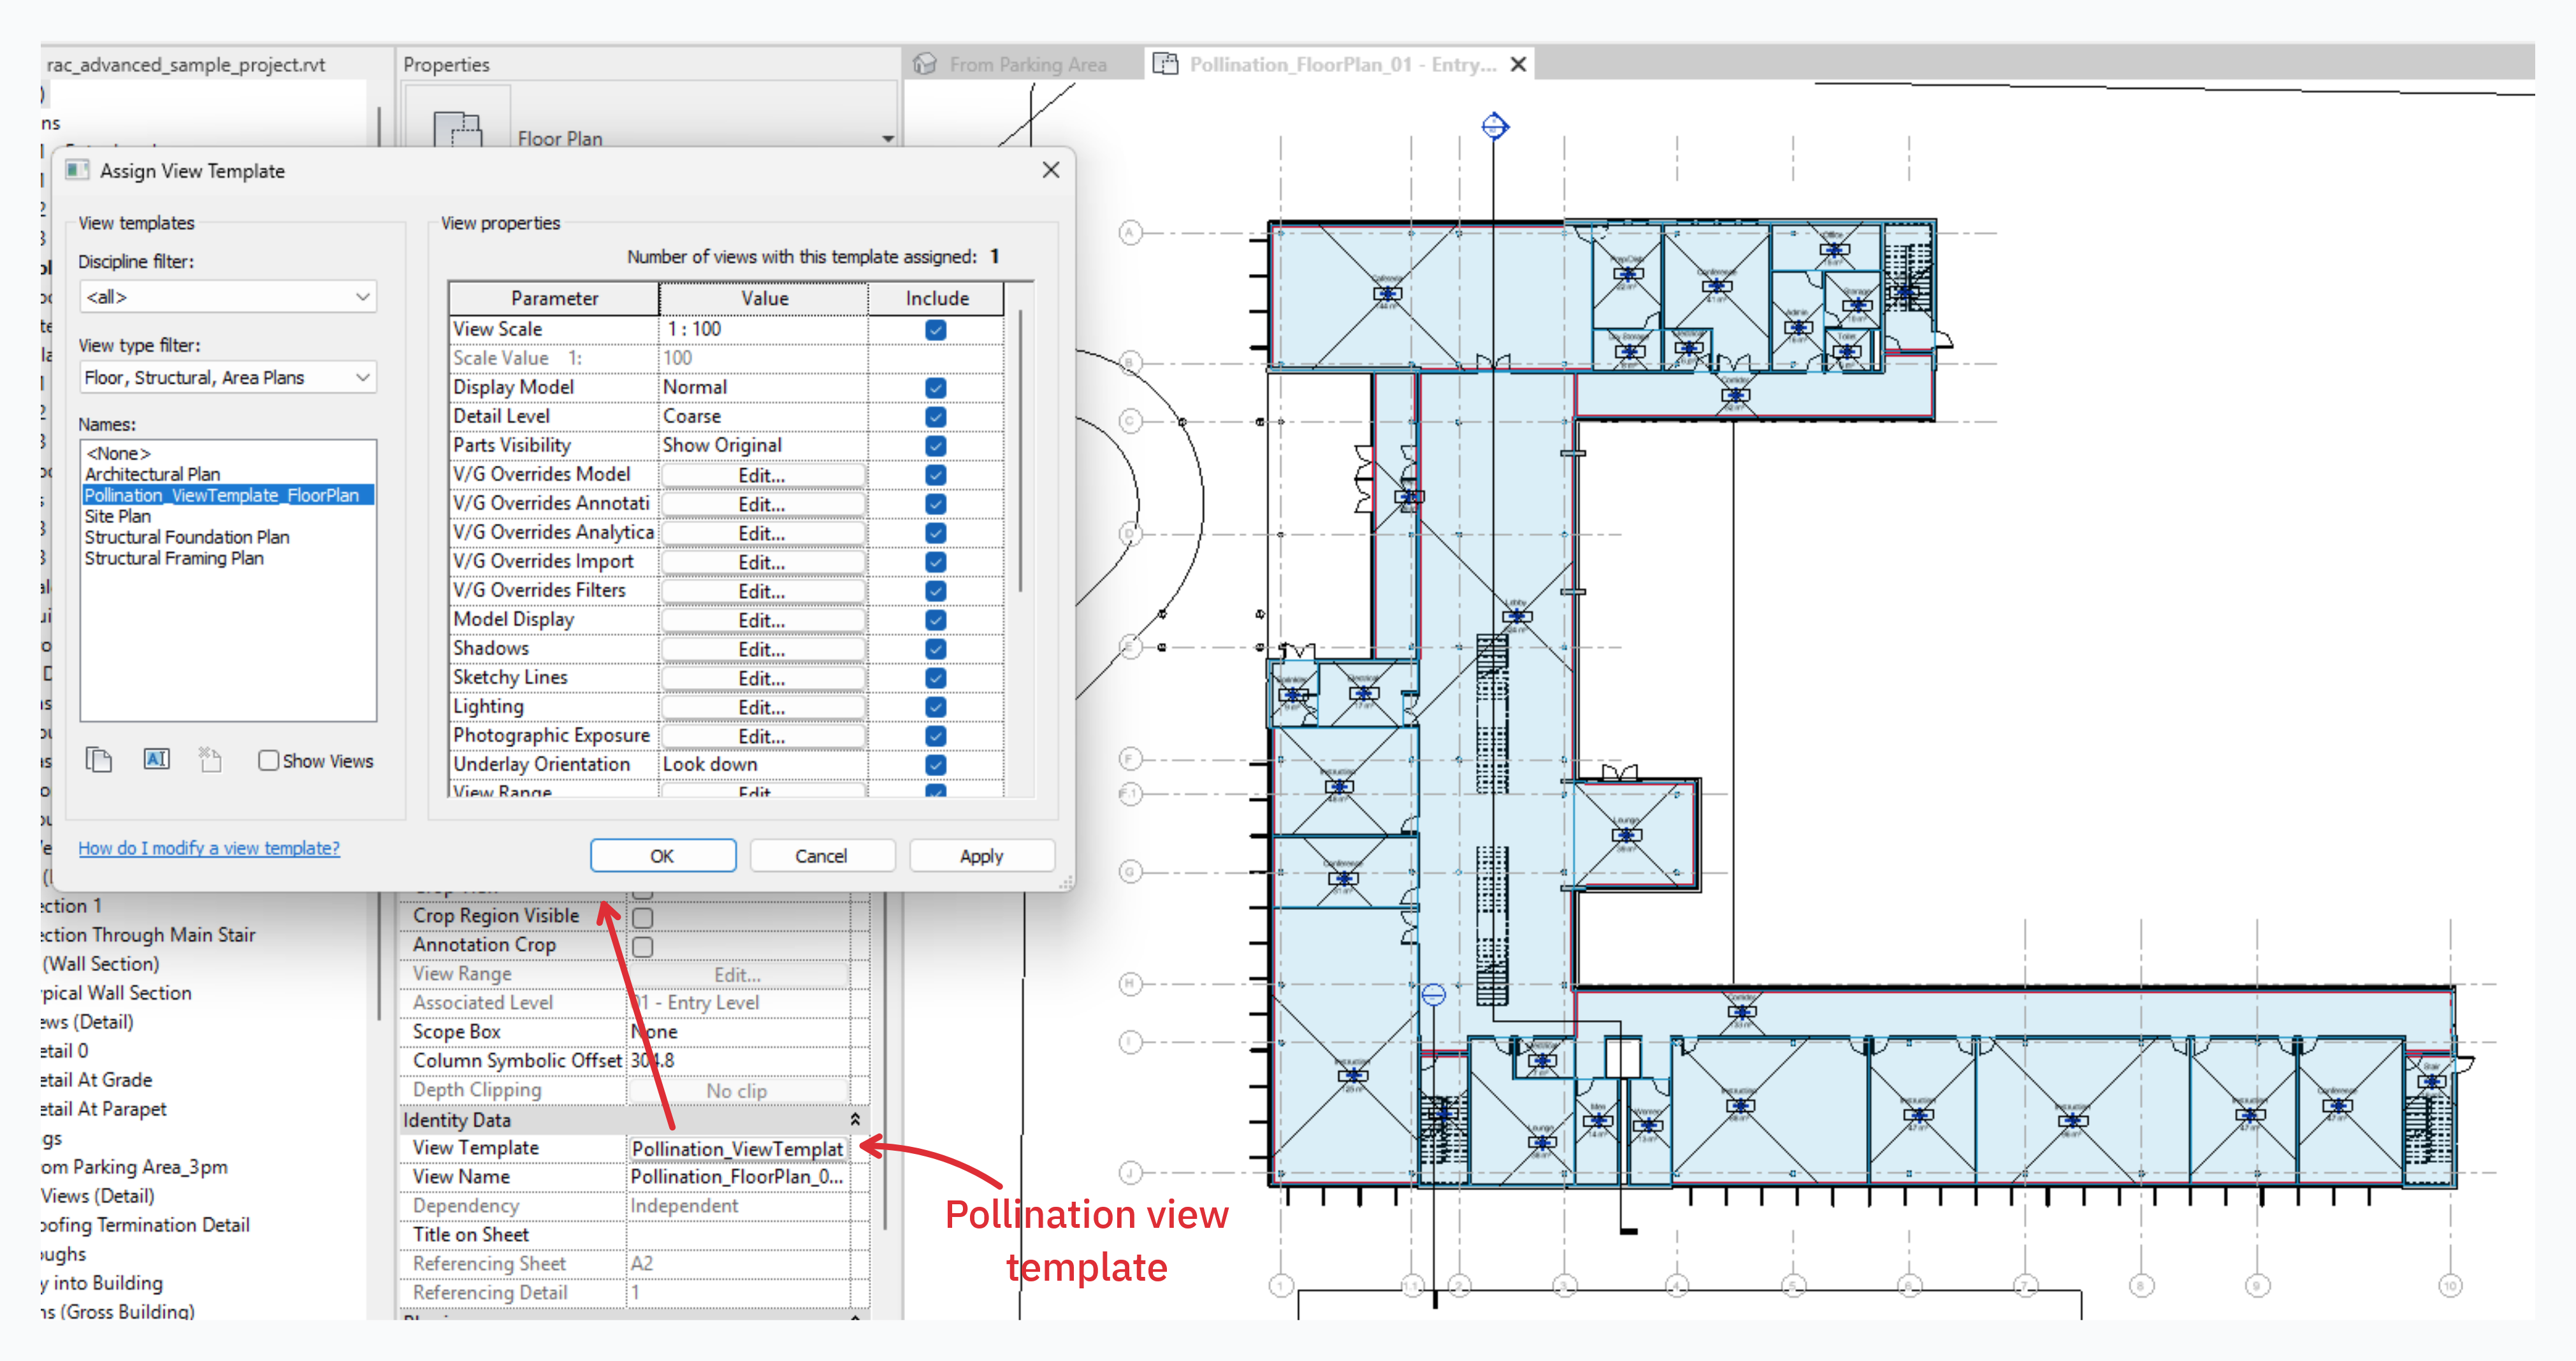Screen dimensions: 2576x1361
Task: Click the Duplicate view template icon
Action: click(x=98, y=760)
